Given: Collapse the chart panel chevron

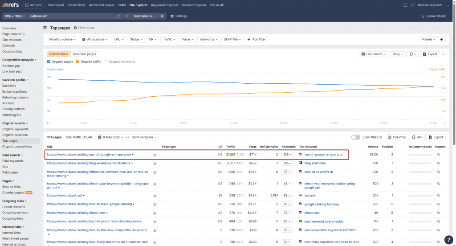Looking at the screenshot, I should (x=444, y=54).
